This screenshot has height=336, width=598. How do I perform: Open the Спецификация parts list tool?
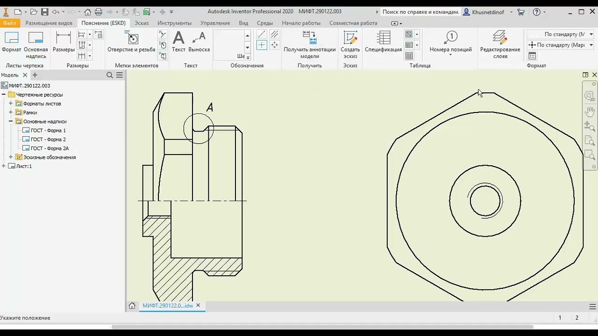tap(383, 42)
